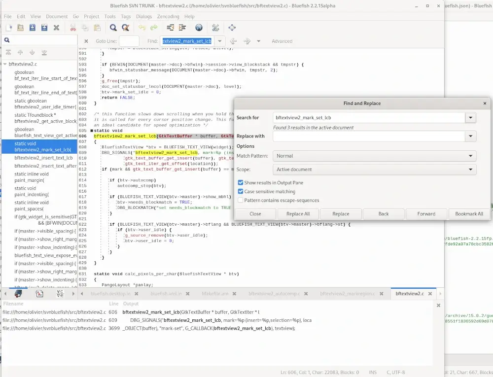Click the Save As toolbar icon
This screenshot has height=377, width=493.
(x=44, y=28)
